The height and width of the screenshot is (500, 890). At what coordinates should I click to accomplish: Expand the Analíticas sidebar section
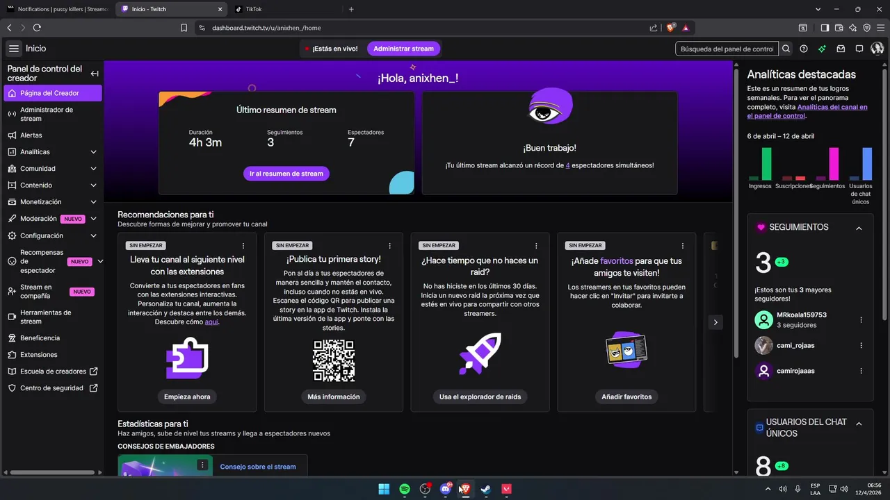[93, 152]
